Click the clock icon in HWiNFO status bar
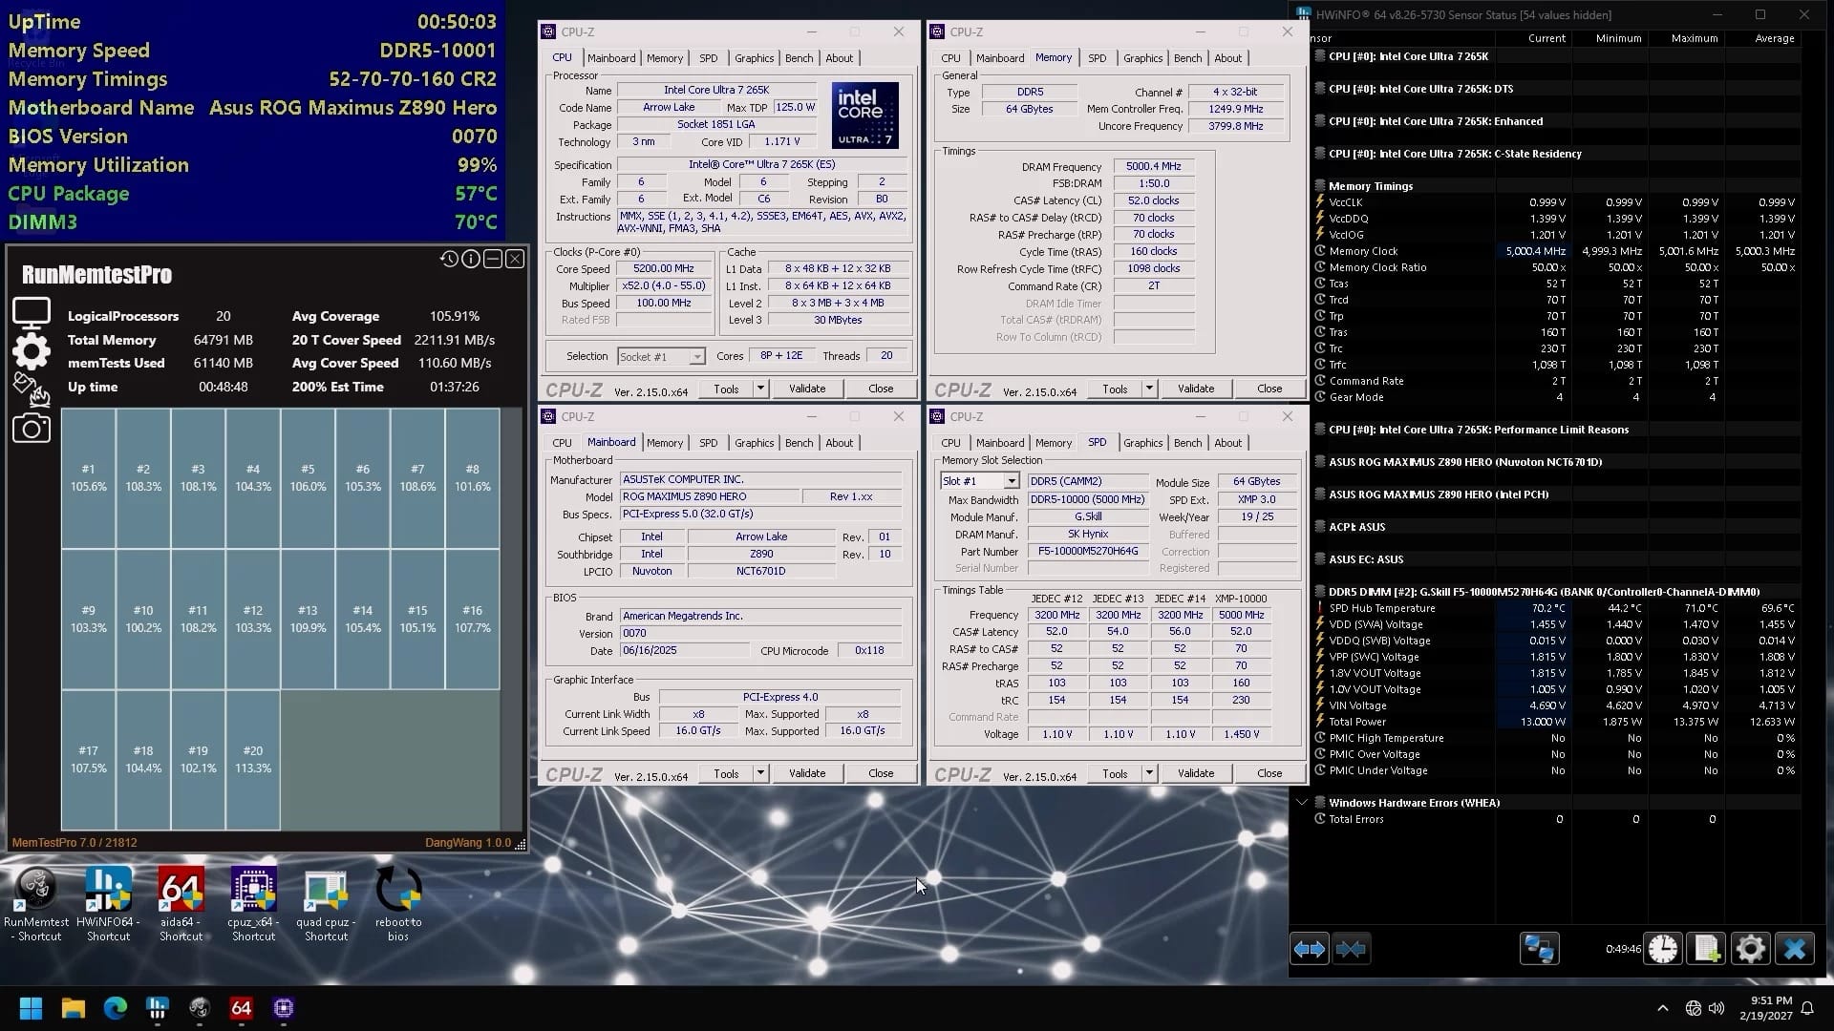Viewport: 1834px width, 1031px height. pos(1663,948)
